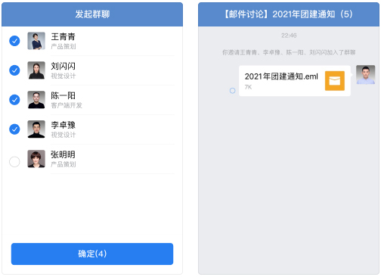Click the 2021年团建通知.eml file name
This screenshot has width=381, height=277.
click(281, 76)
